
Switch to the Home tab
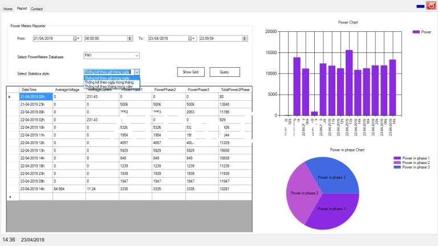[8, 9]
